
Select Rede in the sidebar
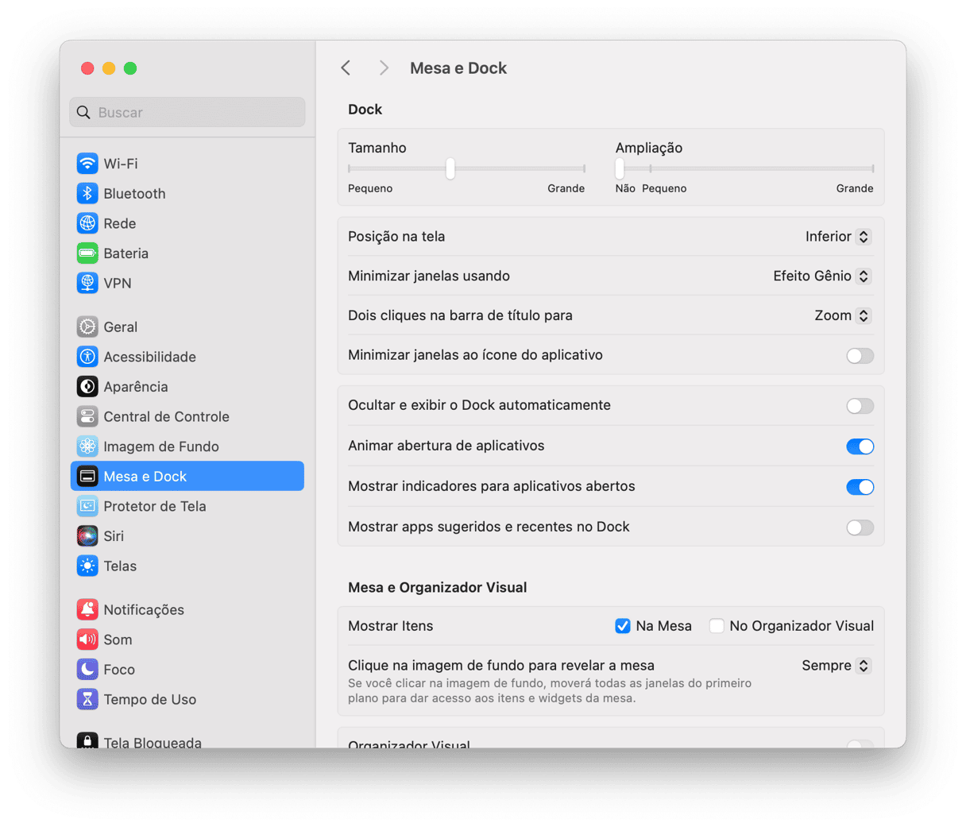point(187,223)
